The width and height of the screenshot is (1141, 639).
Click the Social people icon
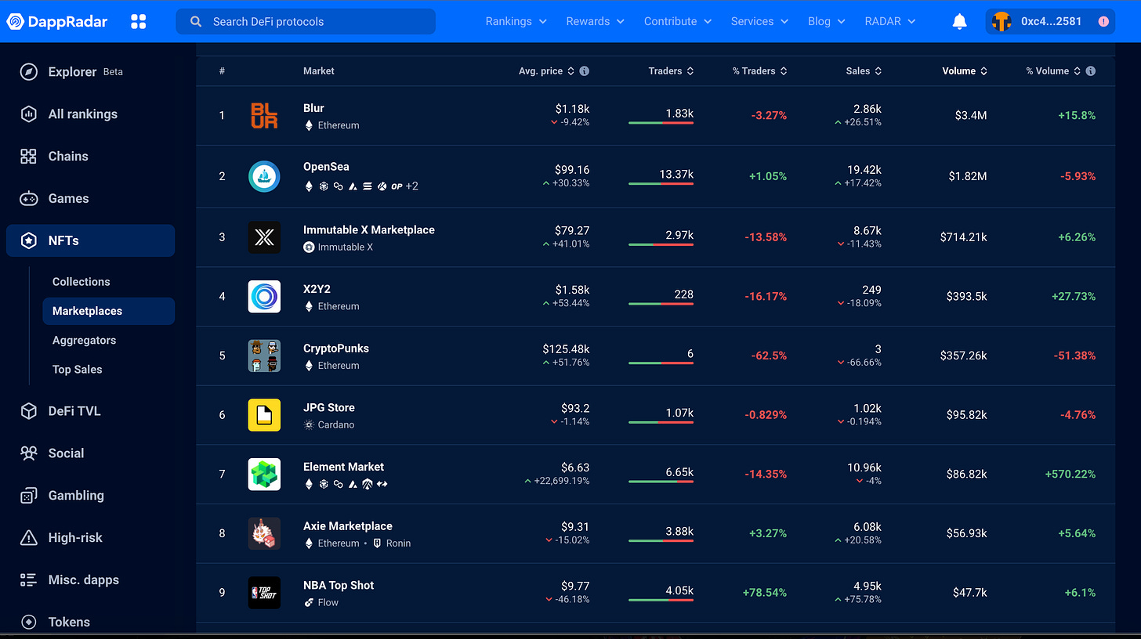(x=29, y=453)
